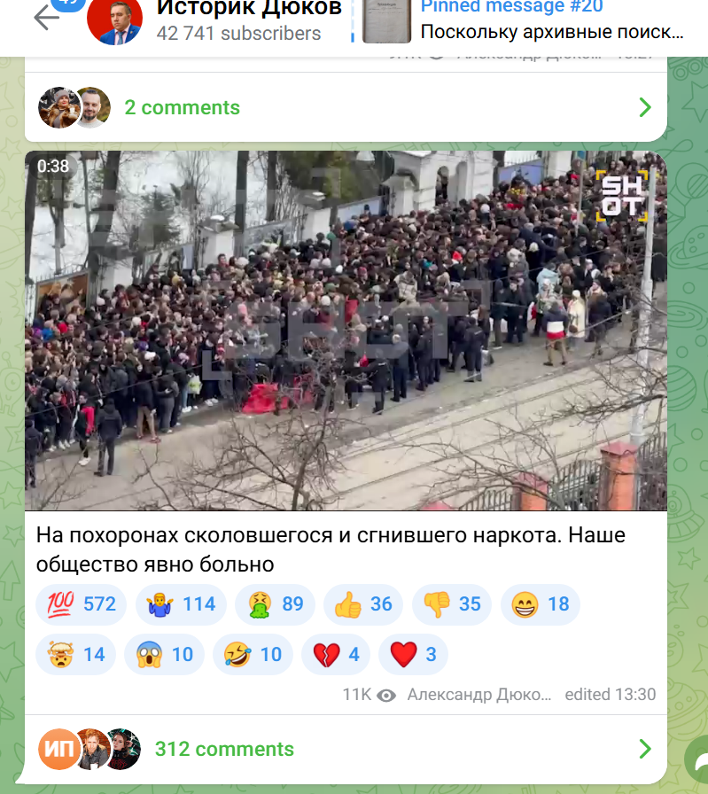Click the screaming face reaction with 10
The image size is (708, 794).
tap(164, 654)
